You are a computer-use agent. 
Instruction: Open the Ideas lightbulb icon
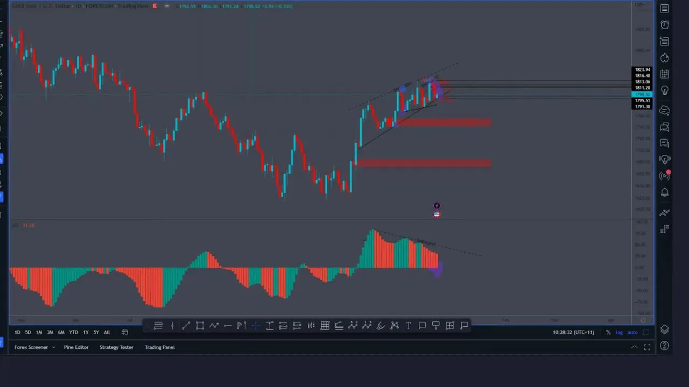(665, 90)
